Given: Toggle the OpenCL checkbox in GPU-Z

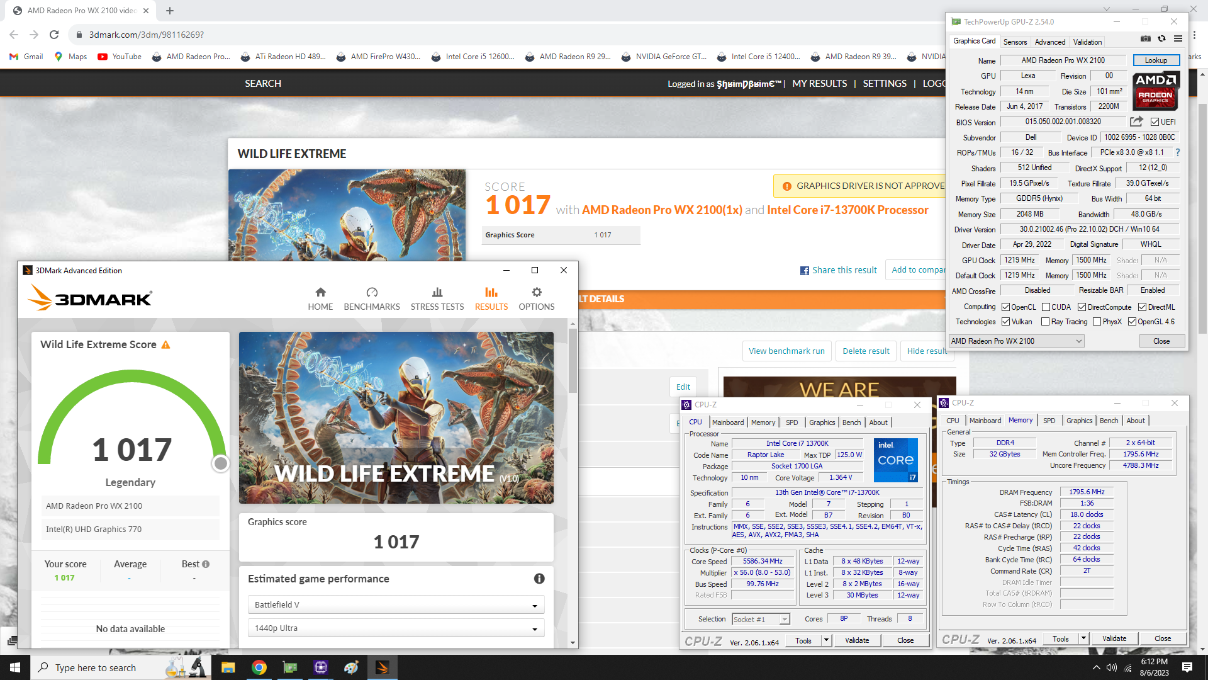Looking at the screenshot, I should coord(1005,307).
